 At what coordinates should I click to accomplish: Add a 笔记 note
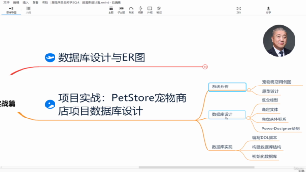[159, 10]
